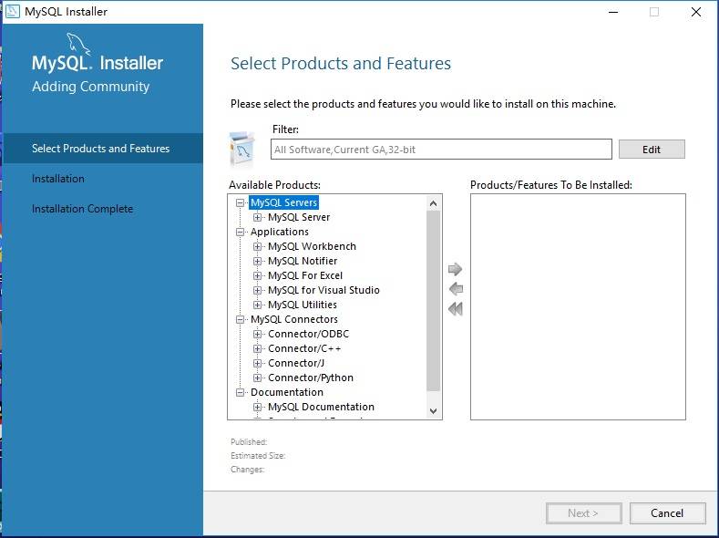719x538 pixels.
Task: Select Connector/Python item
Action: (x=311, y=378)
